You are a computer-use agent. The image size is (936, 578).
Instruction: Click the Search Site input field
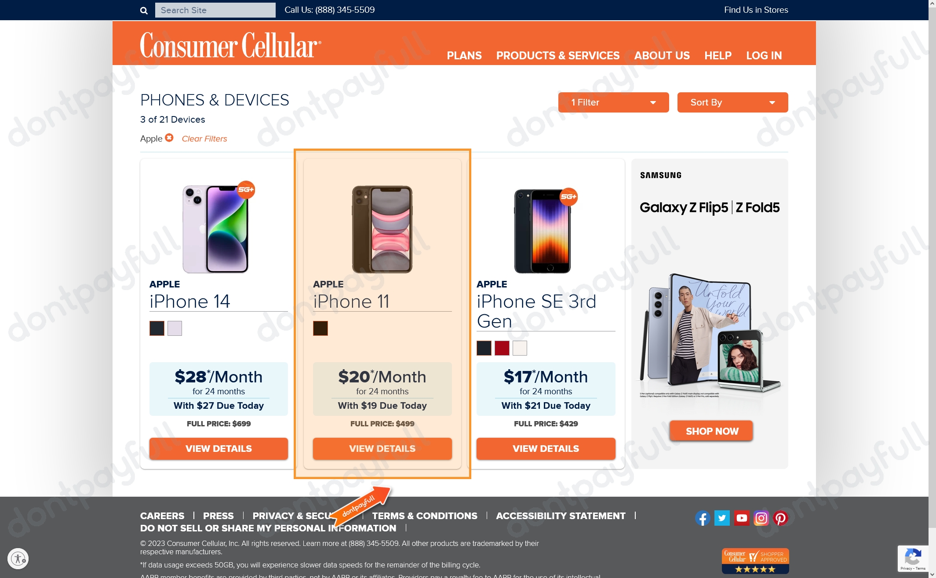215,10
